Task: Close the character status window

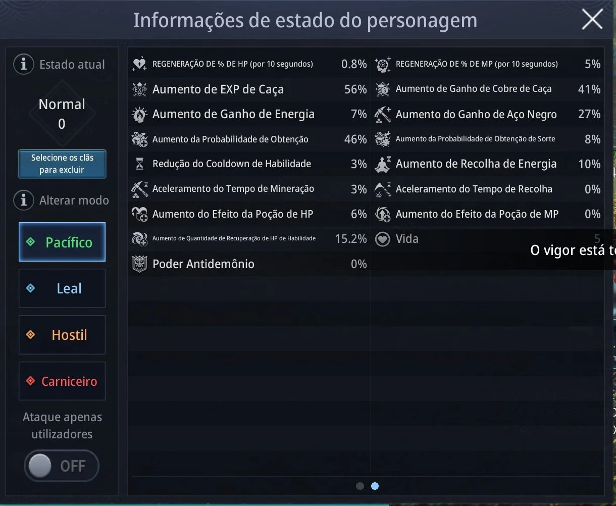Action: pos(592,20)
